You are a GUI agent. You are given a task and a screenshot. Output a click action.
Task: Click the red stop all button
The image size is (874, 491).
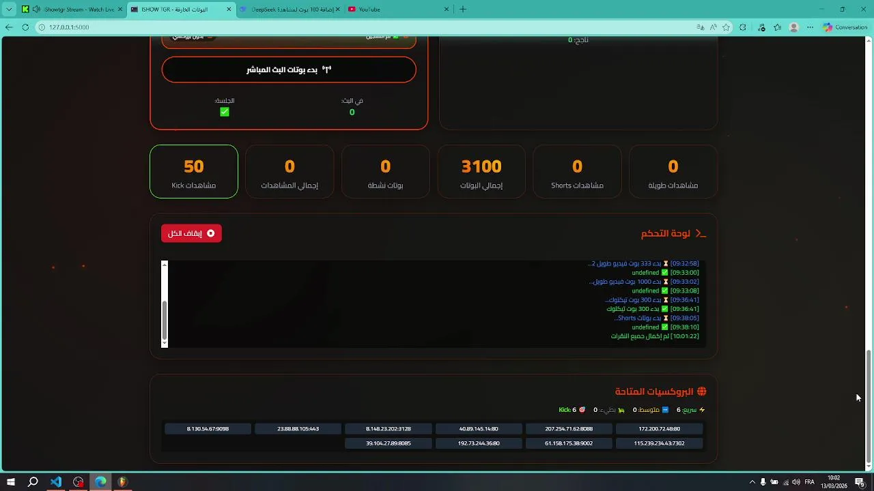tap(191, 233)
